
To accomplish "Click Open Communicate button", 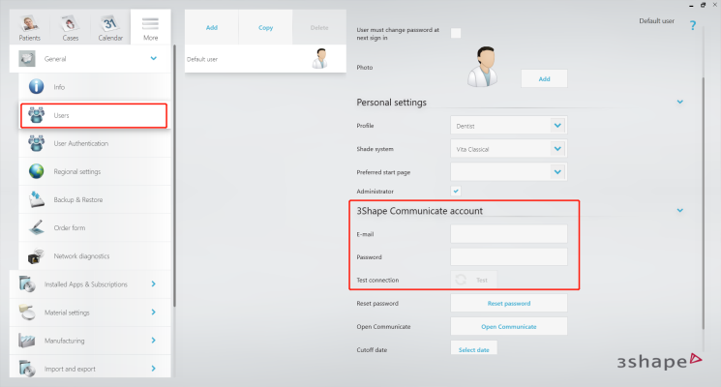I will pos(508,326).
